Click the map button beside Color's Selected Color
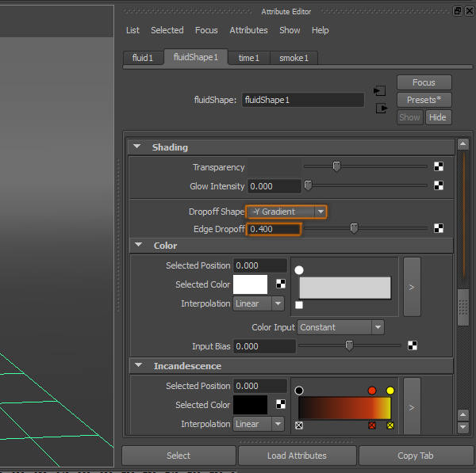This screenshot has height=473, width=476. click(x=281, y=284)
